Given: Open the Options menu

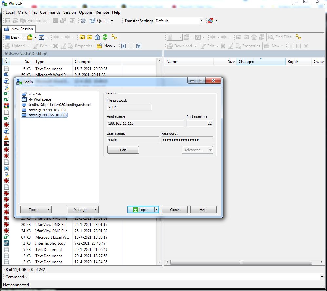Looking at the screenshot, I should pos(86,12).
